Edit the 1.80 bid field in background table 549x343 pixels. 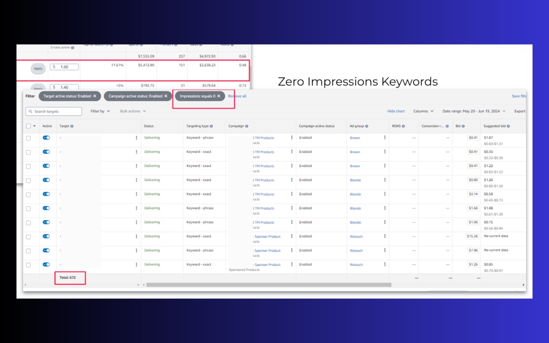(x=64, y=67)
